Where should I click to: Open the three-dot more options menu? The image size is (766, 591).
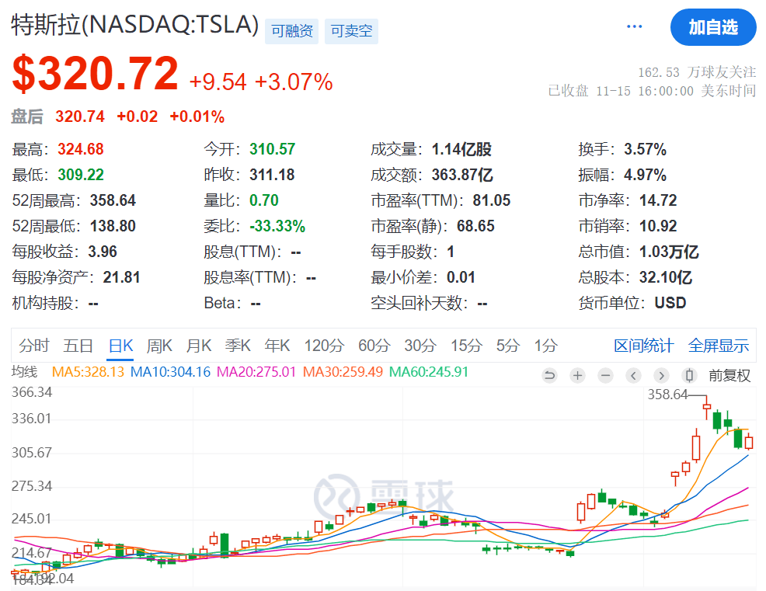pyautogui.click(x=634, y=26)
